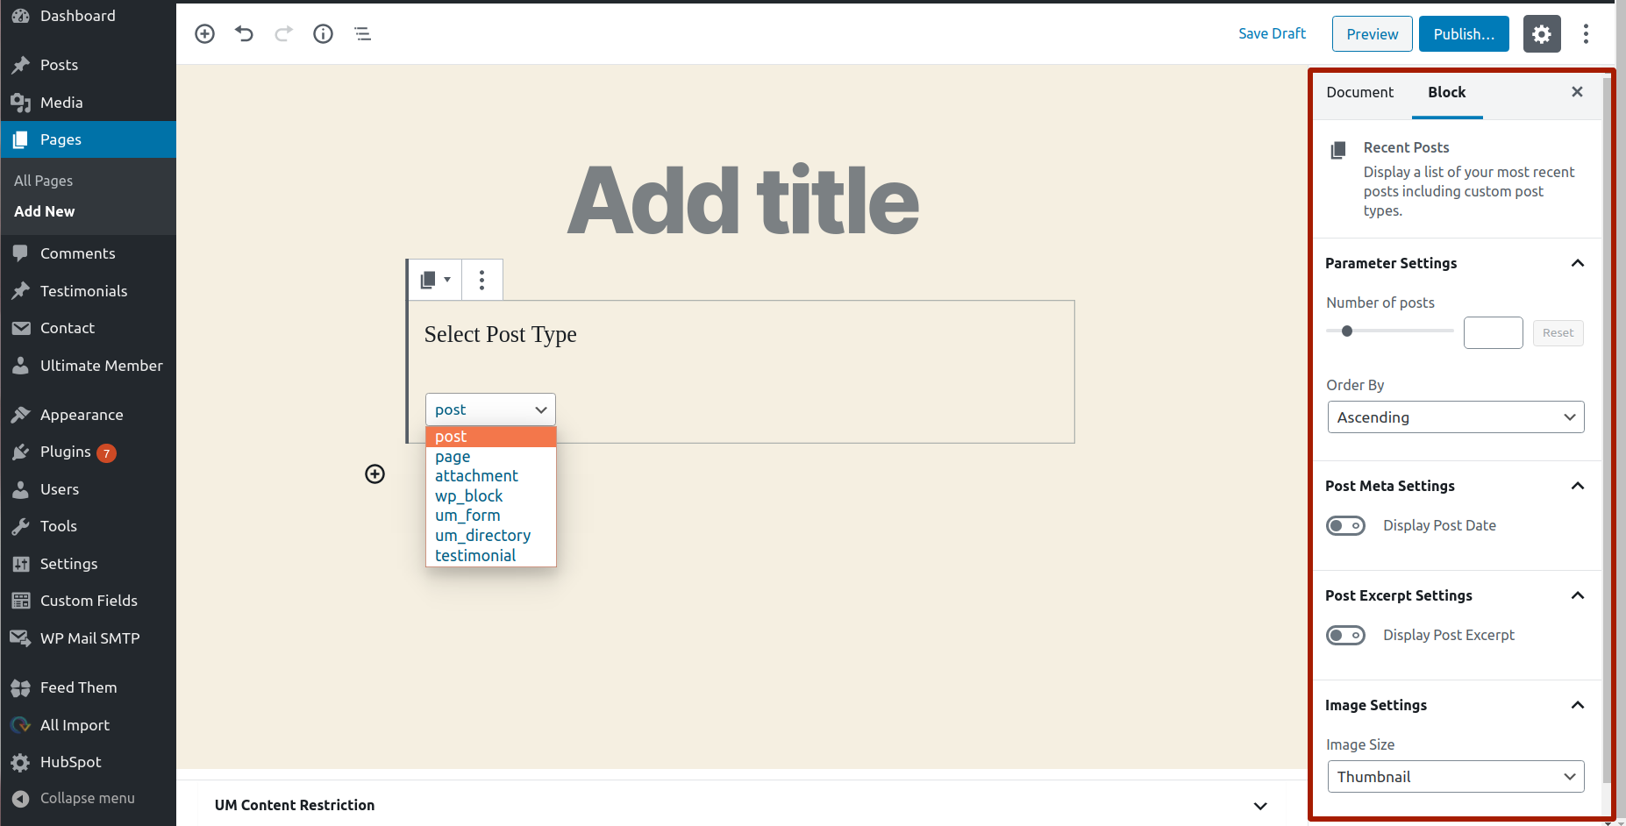This screenshot has width=1626, height=826.
Task: Click Save Draft link
Action: (1272, 33)
